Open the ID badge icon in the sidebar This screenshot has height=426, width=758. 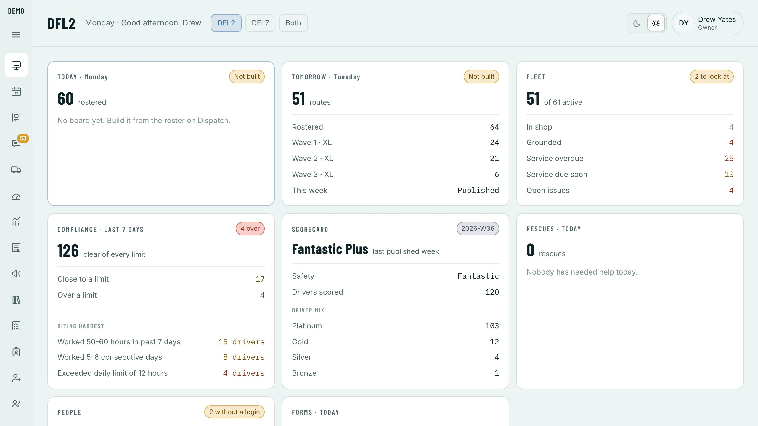[x=16, y=352]
